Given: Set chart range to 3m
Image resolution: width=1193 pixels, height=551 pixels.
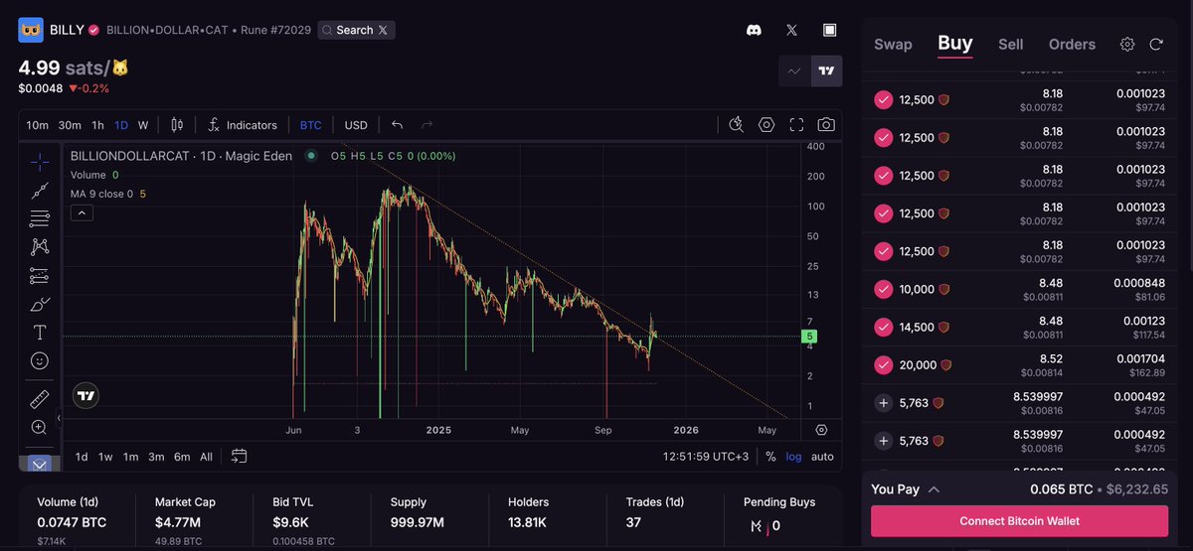Looking at the screenshot, I should tap(156, 457).
